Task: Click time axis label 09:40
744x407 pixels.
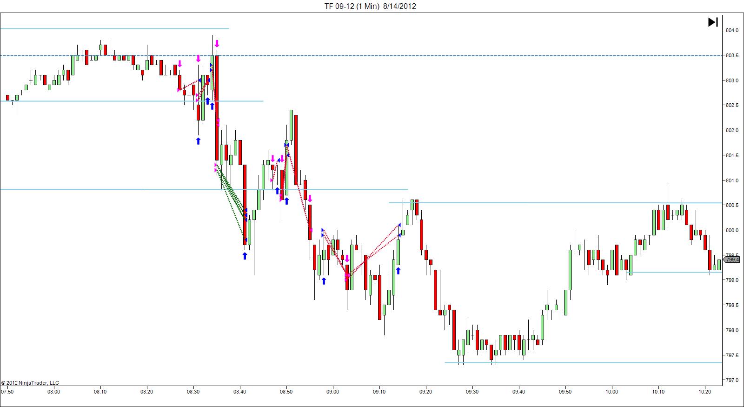Action: (x=518, y=392)
